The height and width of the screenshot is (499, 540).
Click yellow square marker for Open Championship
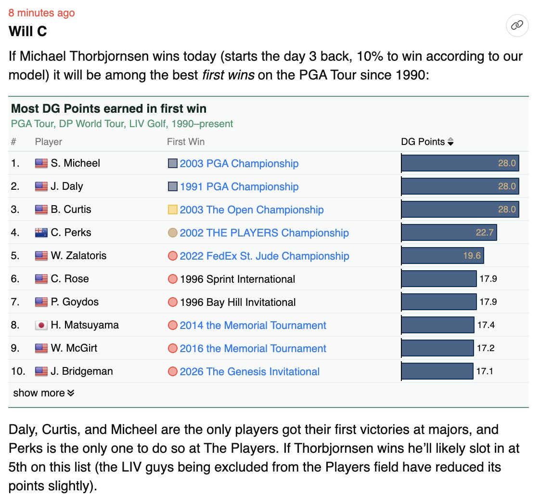tap(172, 210)
